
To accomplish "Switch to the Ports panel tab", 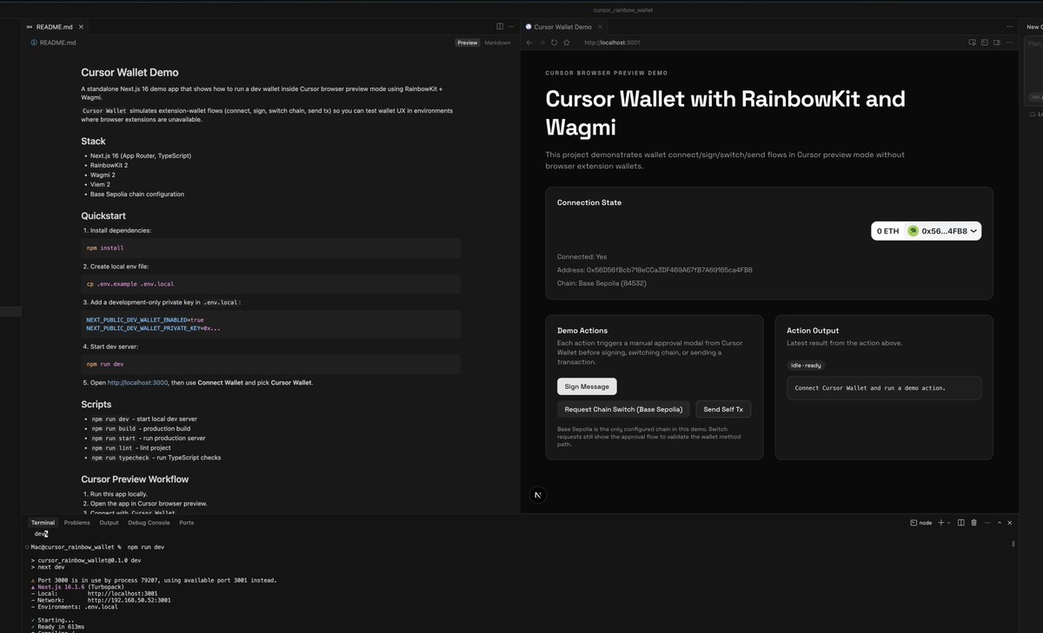I will 186,523.
